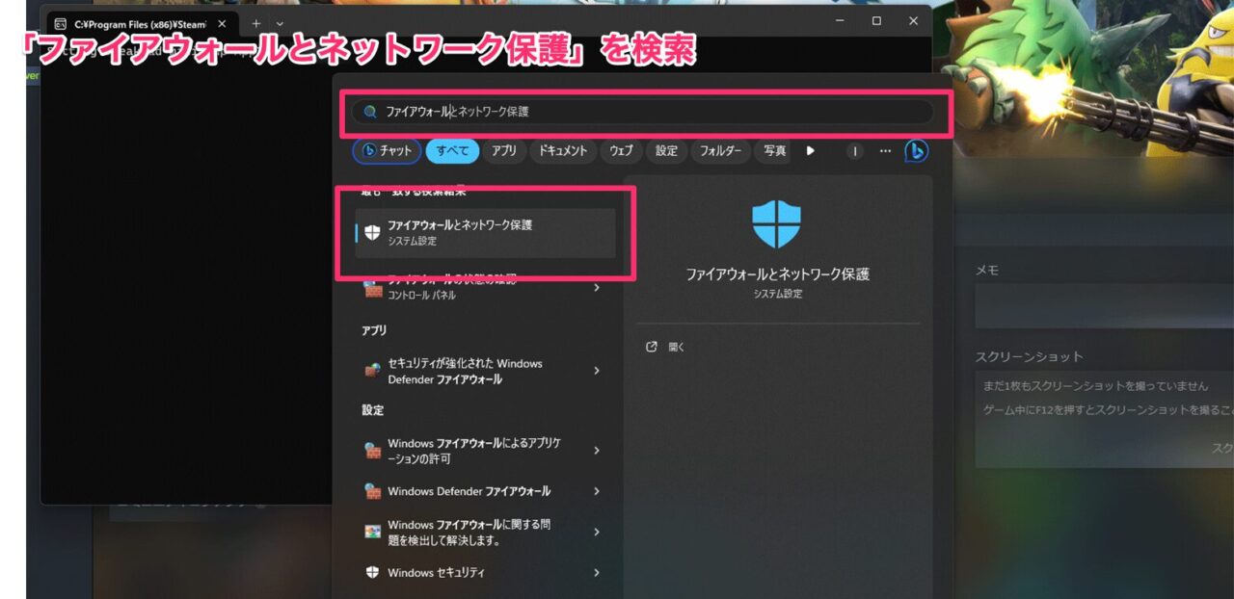1234x599 pixels.
Task: Select the 設定 filter pill
Action: [665, 150]
